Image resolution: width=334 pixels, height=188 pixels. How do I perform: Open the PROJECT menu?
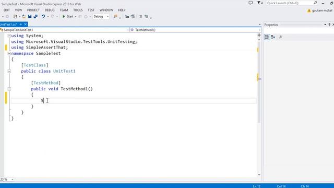point(33,10)
